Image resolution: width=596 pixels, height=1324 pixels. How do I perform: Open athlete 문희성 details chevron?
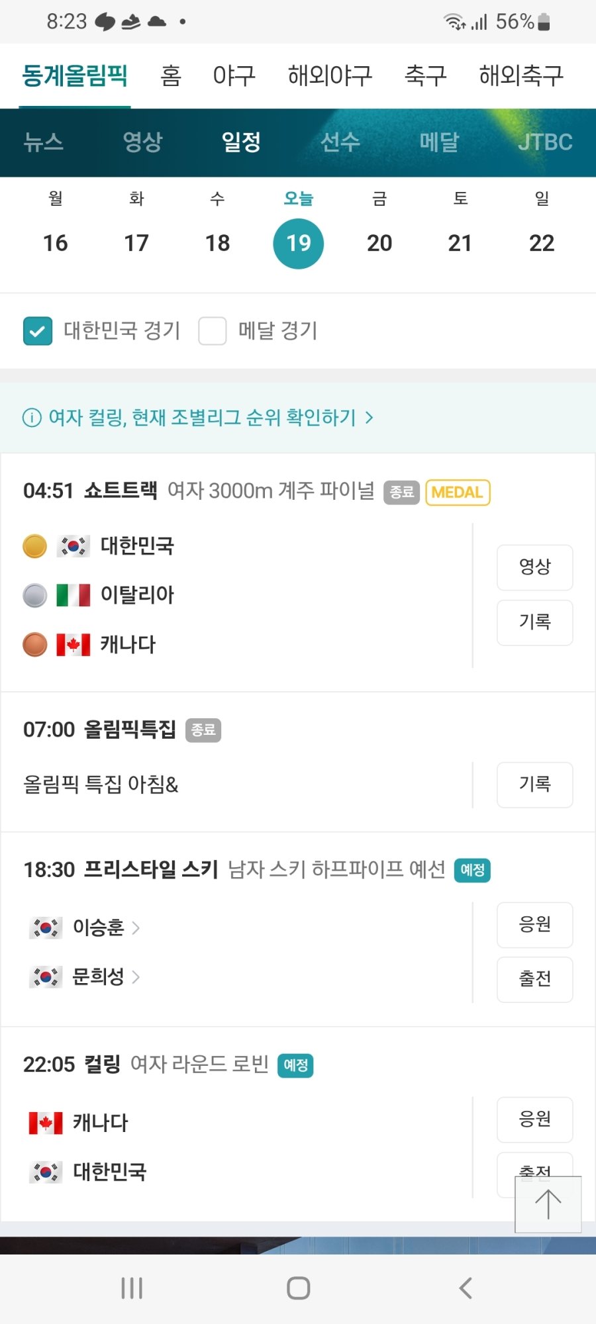click(x=136, y=977)
